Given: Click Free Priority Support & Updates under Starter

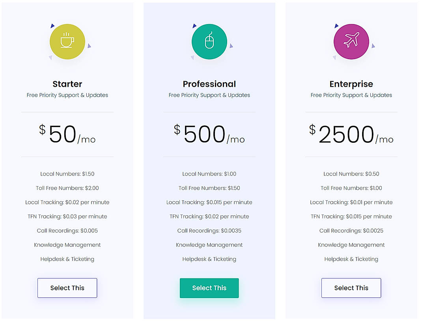Looking at the screenshot, I should point(67,95).
